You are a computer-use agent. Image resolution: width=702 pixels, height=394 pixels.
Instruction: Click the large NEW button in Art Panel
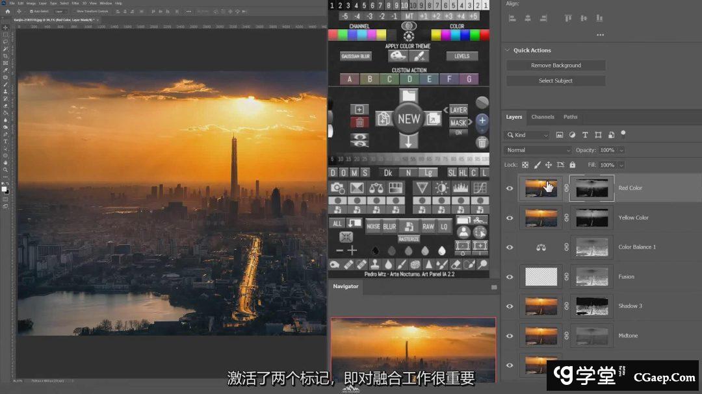pyautogui.click(x=409, y=119)
